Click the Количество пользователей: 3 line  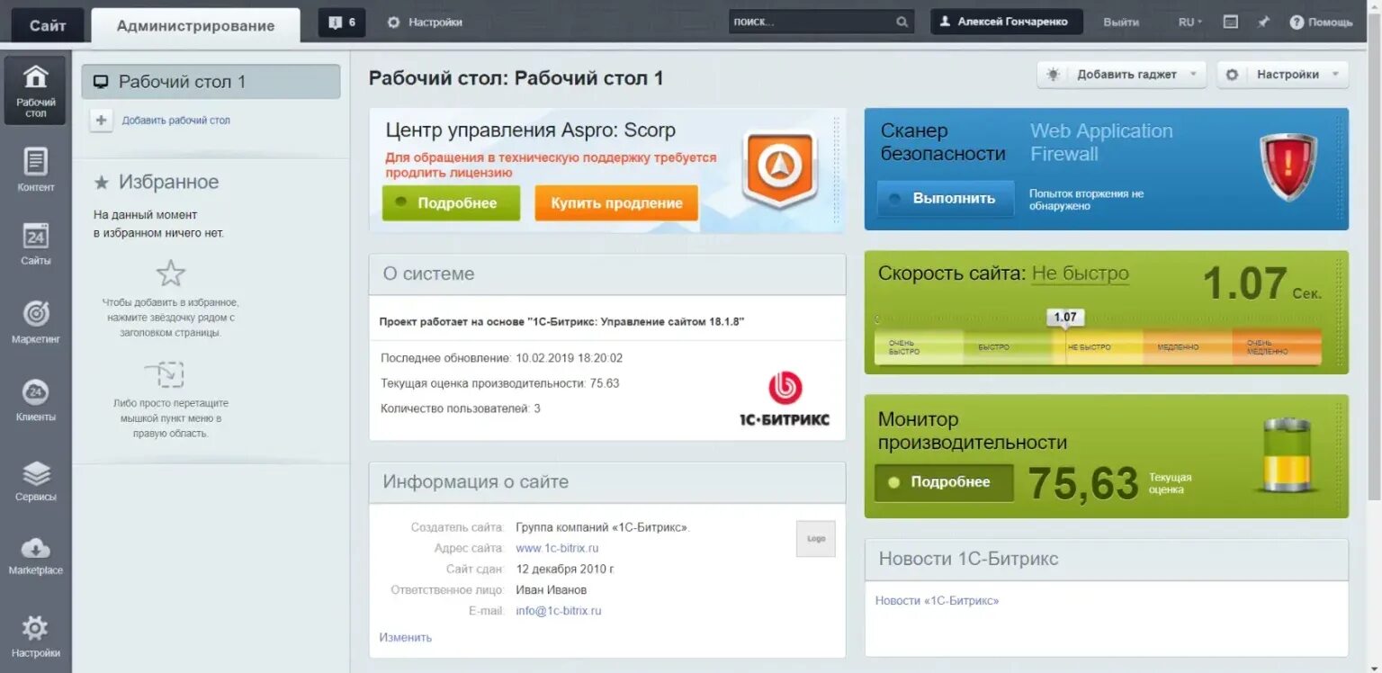coord(461,408)
